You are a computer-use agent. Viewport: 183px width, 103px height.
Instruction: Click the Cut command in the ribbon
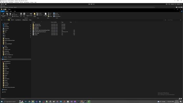pyautogui.click(x=13, y=13)
